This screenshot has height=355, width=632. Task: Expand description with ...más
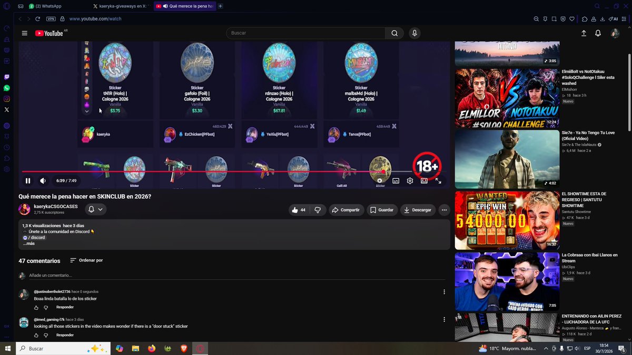point(28,244)
